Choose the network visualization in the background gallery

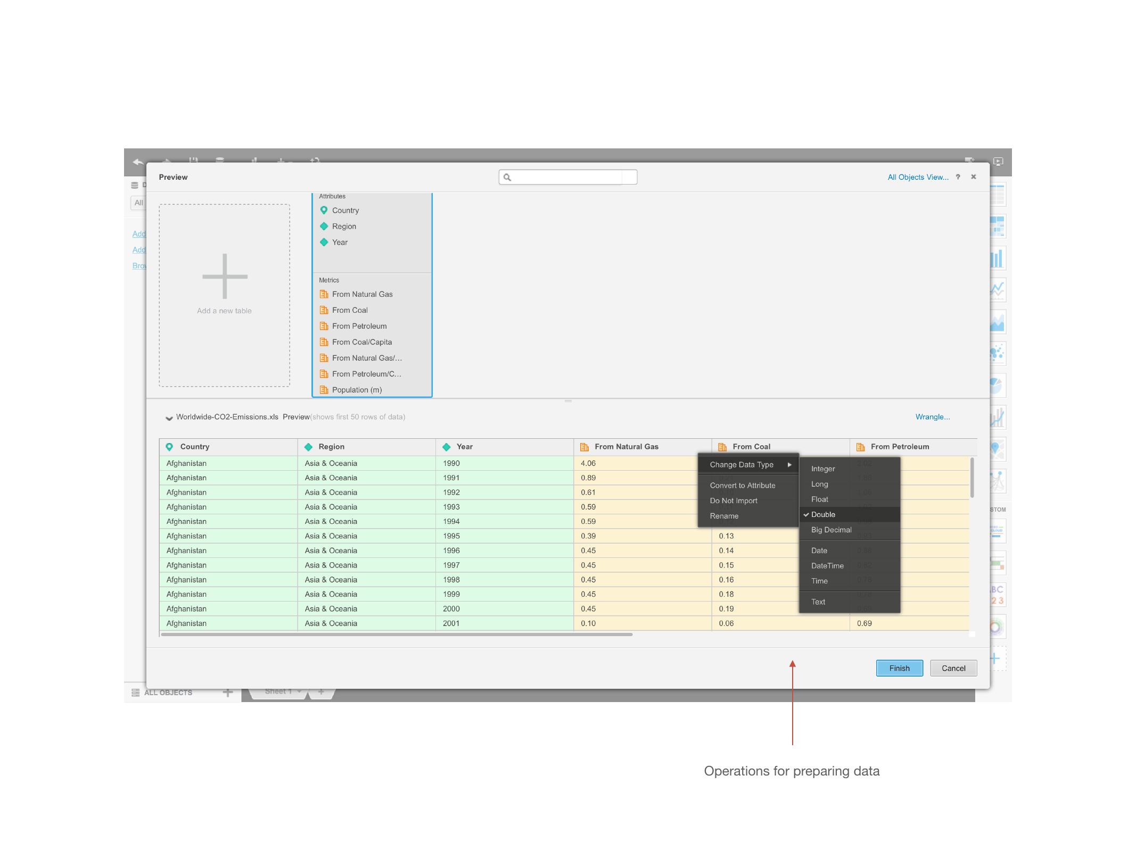998,481
